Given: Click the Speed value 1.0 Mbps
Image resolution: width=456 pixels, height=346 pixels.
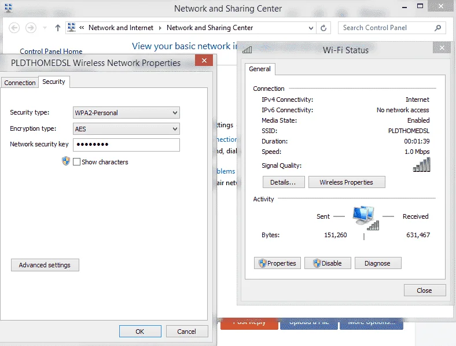Looking at the screenshot, I should (417, 152).
